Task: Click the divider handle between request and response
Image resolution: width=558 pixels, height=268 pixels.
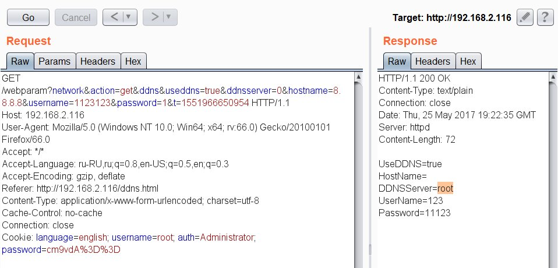Action: point(370,249)
